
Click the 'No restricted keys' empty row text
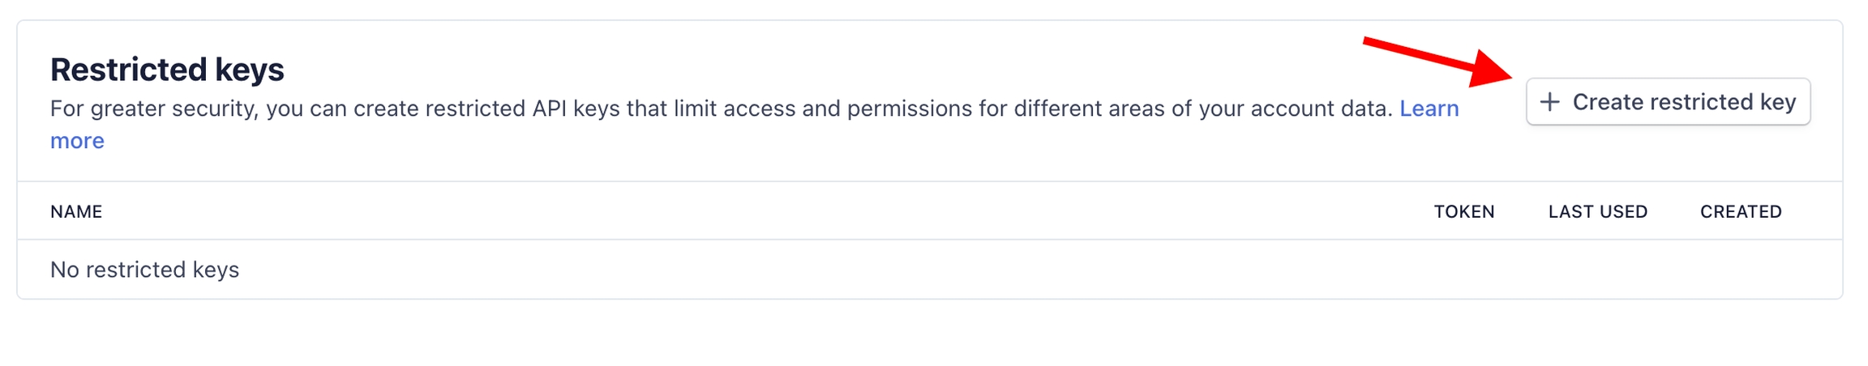coord(144,270)
